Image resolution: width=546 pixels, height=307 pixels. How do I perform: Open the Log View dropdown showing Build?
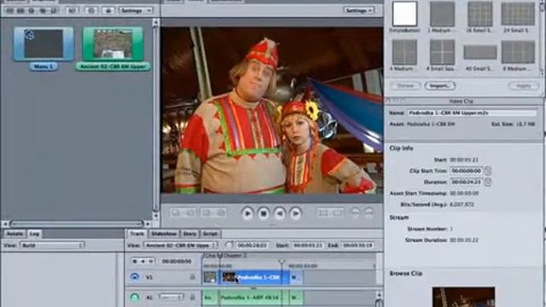pos(52,246)
